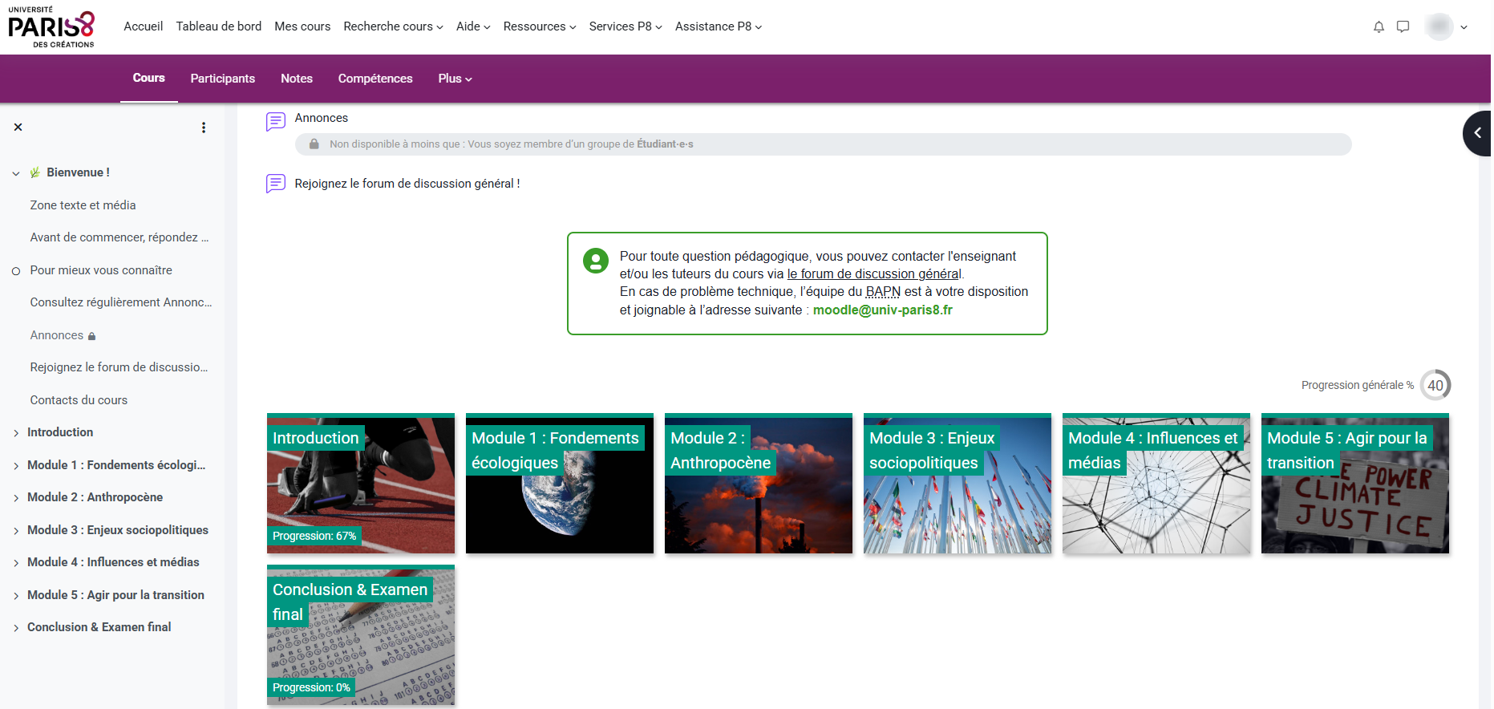The height and width of the screenshot is (709, 1494).
Task: Open the messaging drawer icon
Action: coord(1403,26)
